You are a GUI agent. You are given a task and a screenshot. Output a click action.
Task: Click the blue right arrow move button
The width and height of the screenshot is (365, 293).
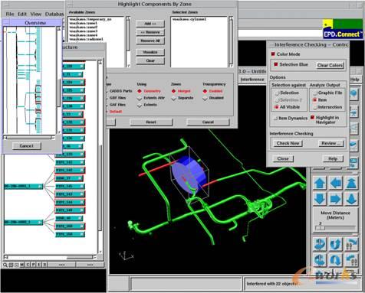point(336,199)
